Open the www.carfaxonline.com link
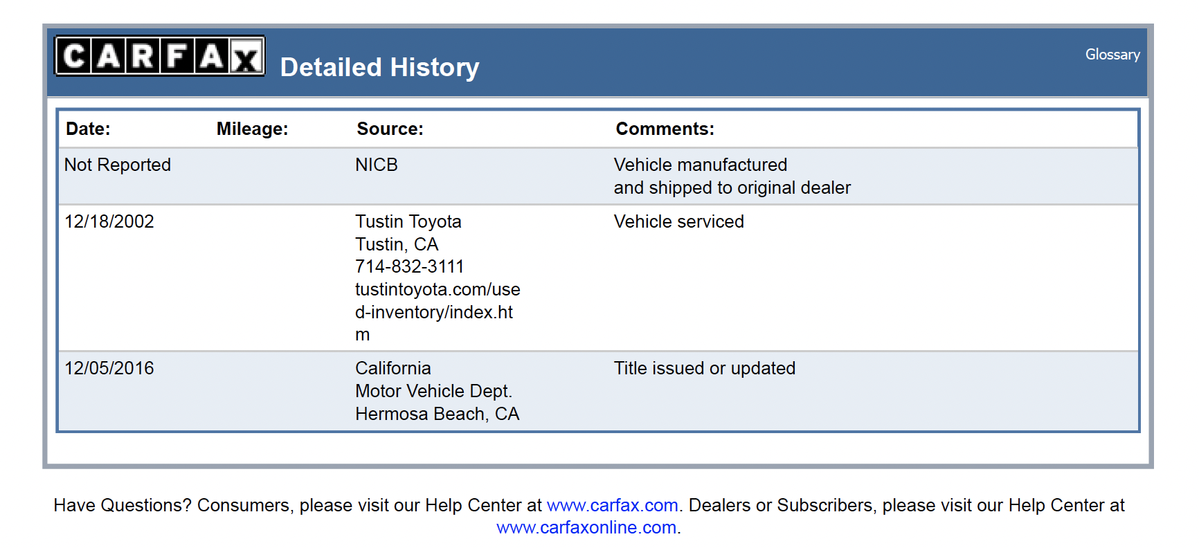The width and height of the screenshot is (1199, 548). [586, 527]
